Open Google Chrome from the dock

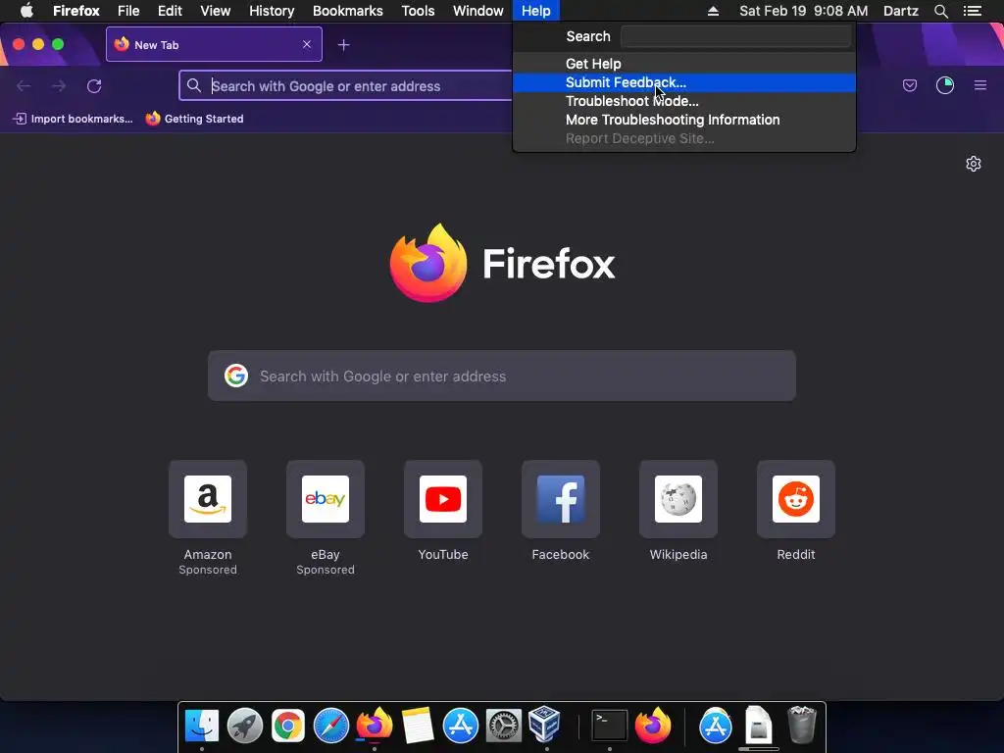tap(288, 726)
